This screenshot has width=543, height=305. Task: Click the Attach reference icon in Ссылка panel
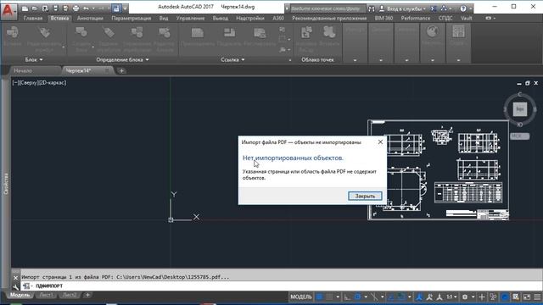click(x=198, y=34)
